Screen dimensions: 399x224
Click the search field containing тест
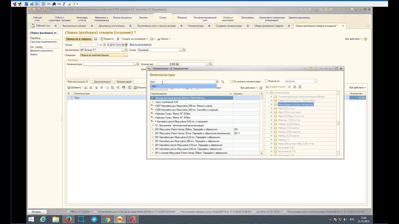[182, 82]
